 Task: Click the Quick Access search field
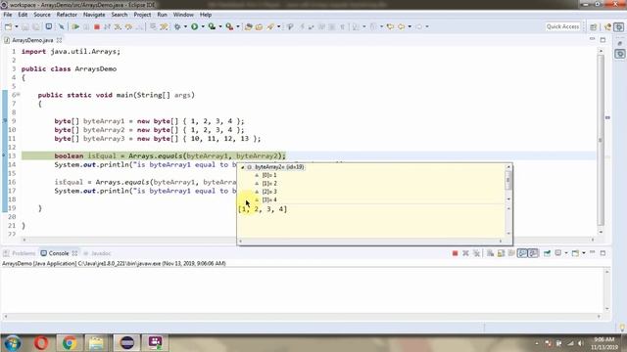[562, 26]
